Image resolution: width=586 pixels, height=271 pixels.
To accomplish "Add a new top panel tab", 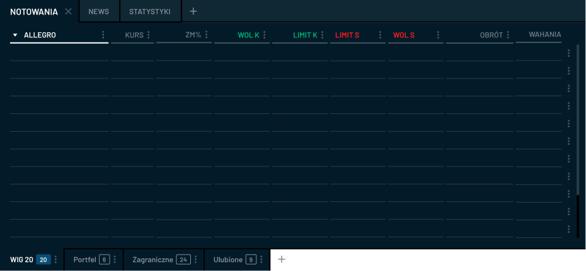I will pos(193,11).
